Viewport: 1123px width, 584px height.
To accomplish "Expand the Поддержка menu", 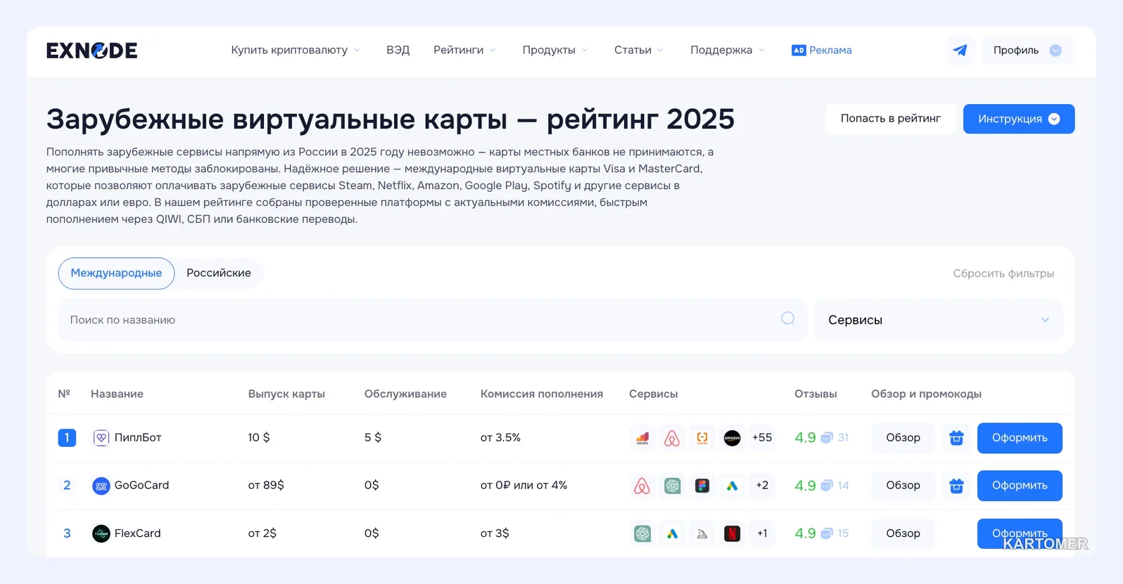I will [x=728, y=50].
